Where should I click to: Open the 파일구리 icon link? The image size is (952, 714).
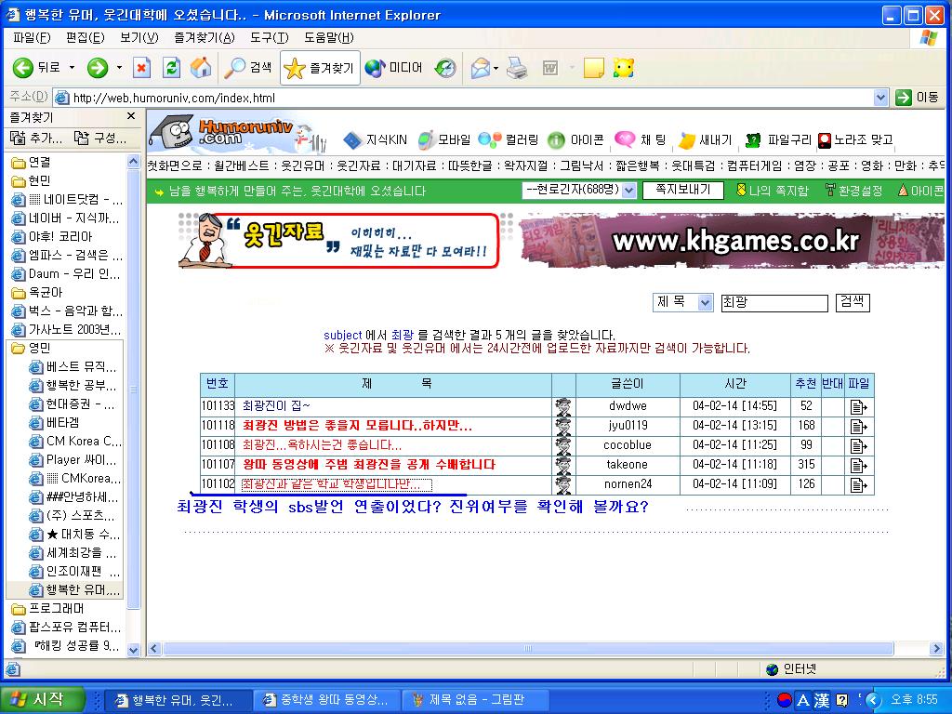[778, 140]
